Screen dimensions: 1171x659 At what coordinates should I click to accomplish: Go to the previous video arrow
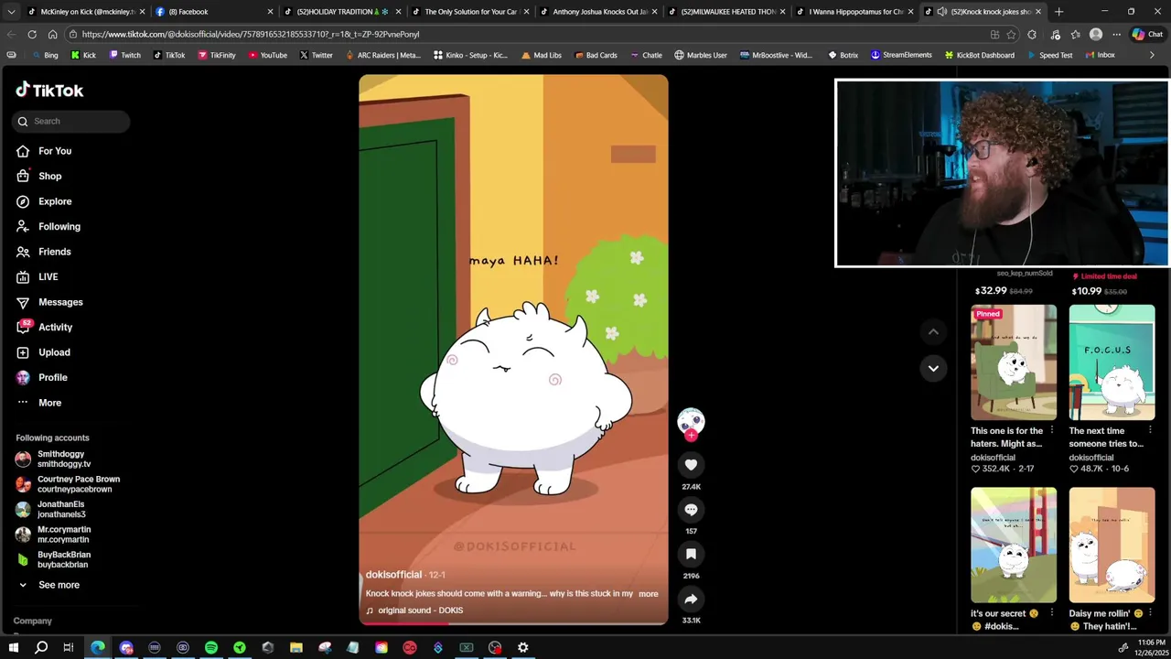click(x=933, y=331)
